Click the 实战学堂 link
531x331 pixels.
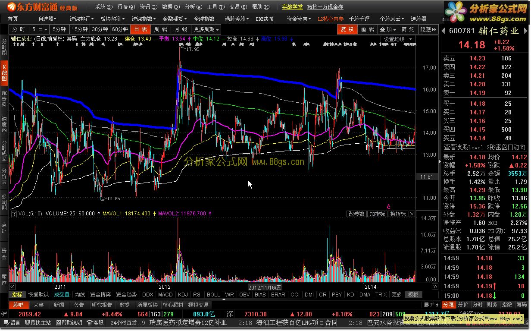pos(292,7)
